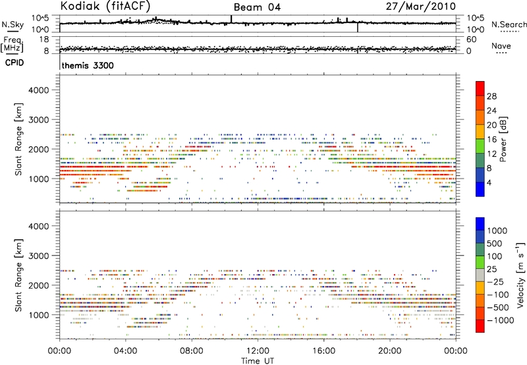The height and width of the screenshot is (365, 527).
Task: Click the 'Velocity [m s-1]' colorbar title
Action: click(520, 275)
